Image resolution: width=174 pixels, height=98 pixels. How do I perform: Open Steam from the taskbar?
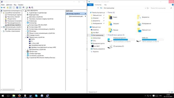31,96
